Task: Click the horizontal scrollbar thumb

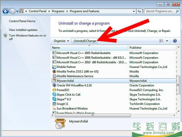Action: coord(92,115)
